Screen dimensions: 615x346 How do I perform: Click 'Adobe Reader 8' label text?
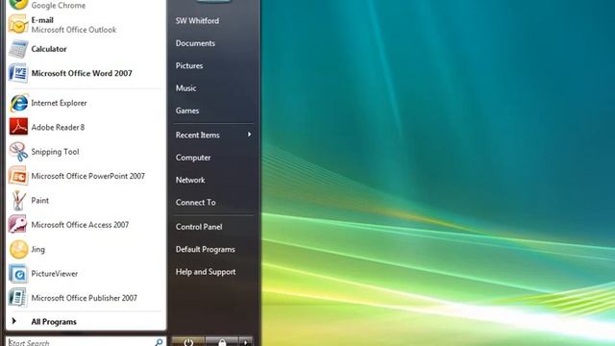click(x=58, y=128)
